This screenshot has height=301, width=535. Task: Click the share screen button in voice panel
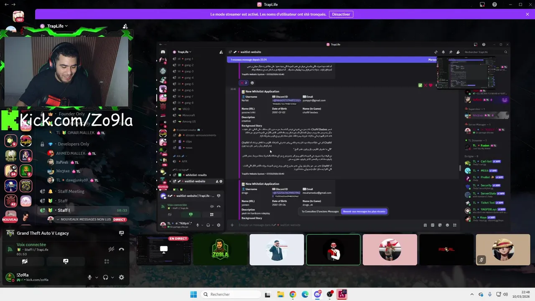[x=66, y=261]
